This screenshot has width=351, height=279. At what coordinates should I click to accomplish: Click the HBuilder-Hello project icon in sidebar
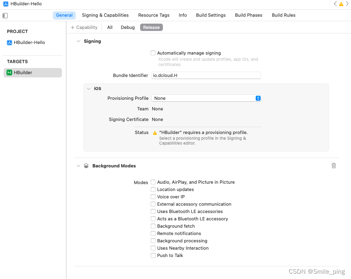[9, 42]
